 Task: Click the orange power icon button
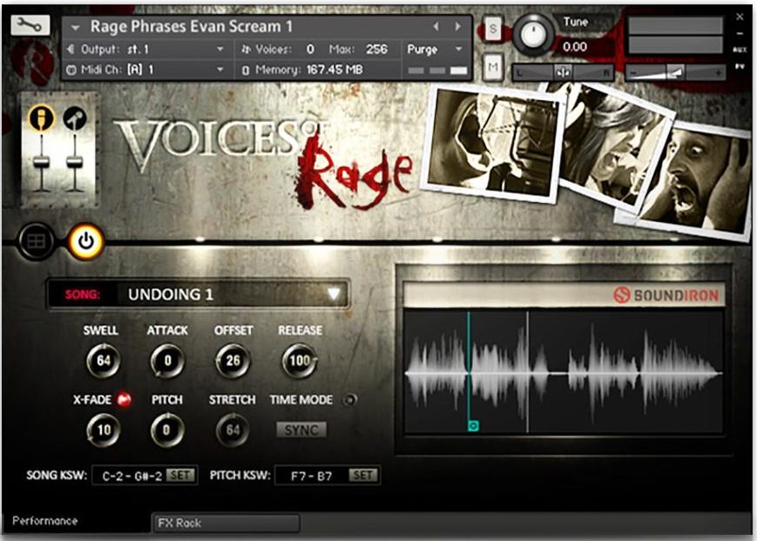85,242
